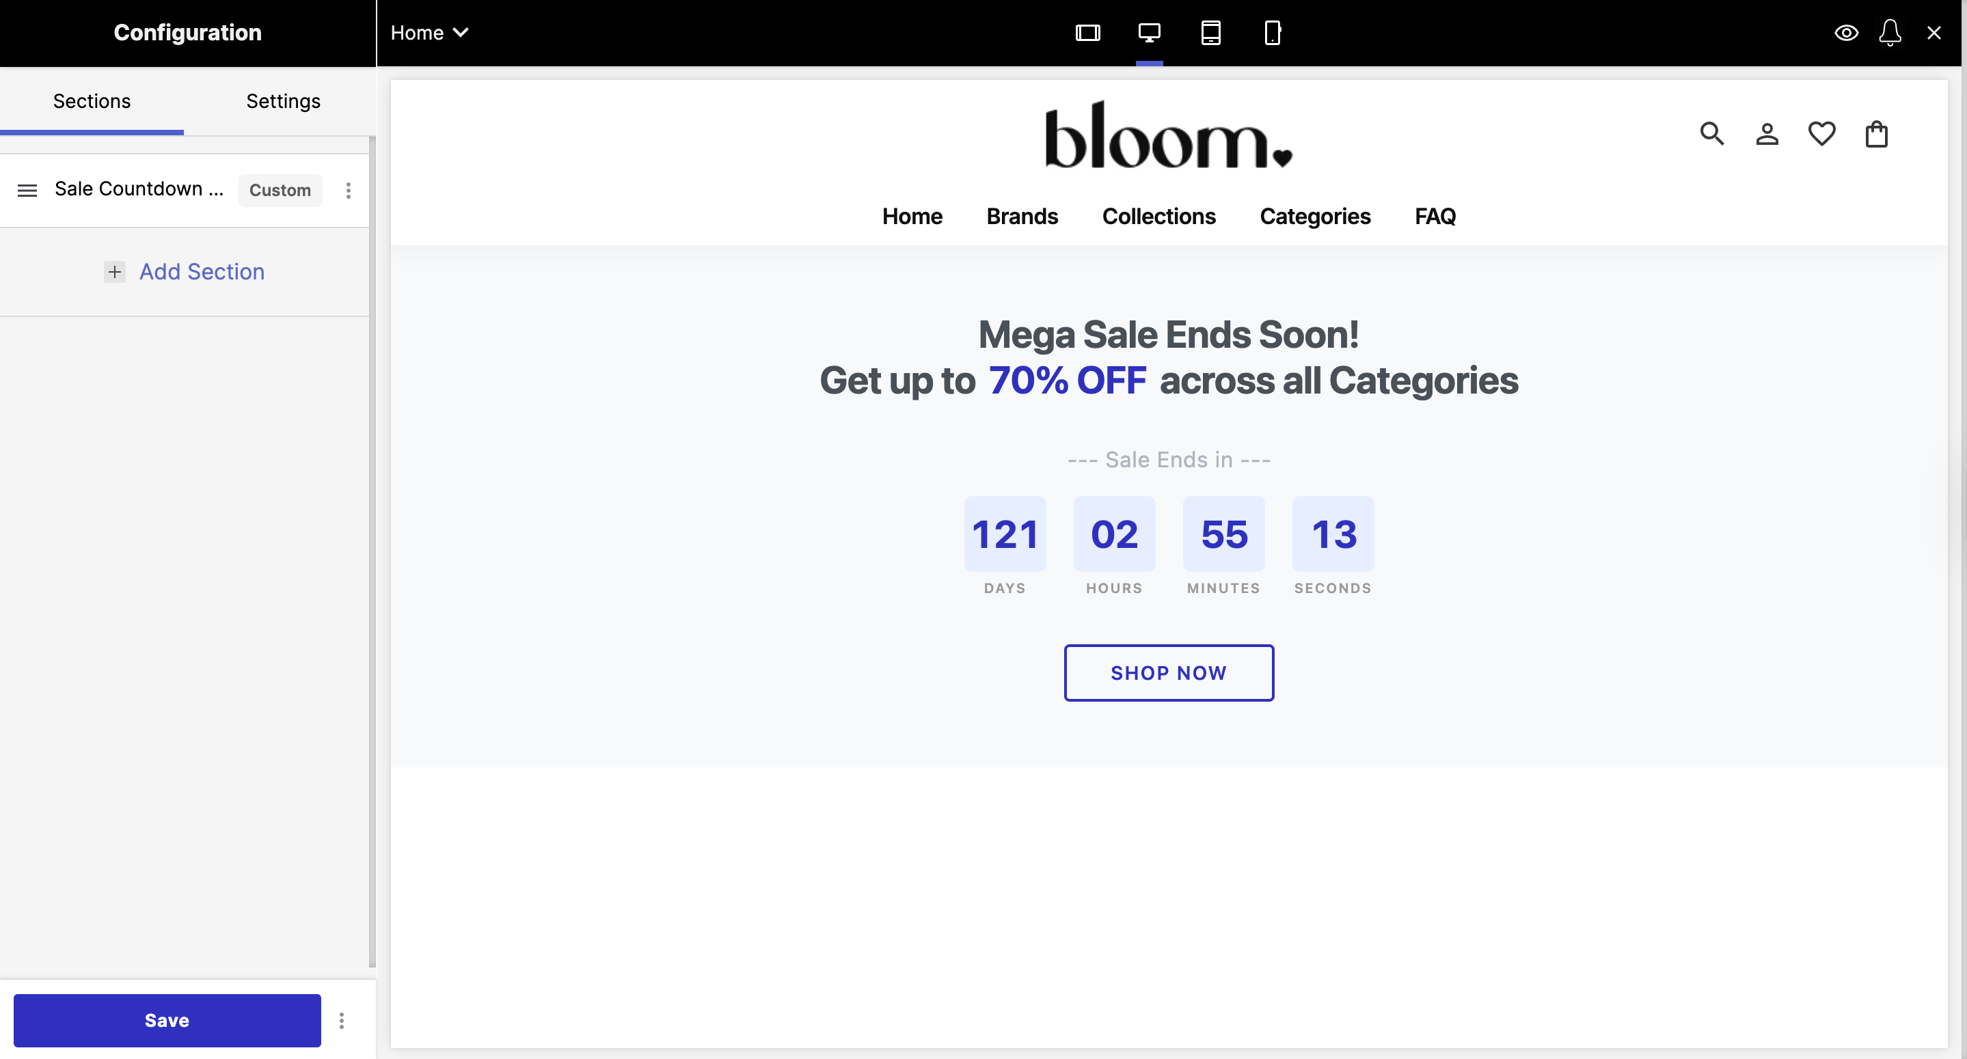Viewport: 1967px width, 1059px height.
Task: Toggle the eye preview visibility icon
Action: pos(1846,33)
